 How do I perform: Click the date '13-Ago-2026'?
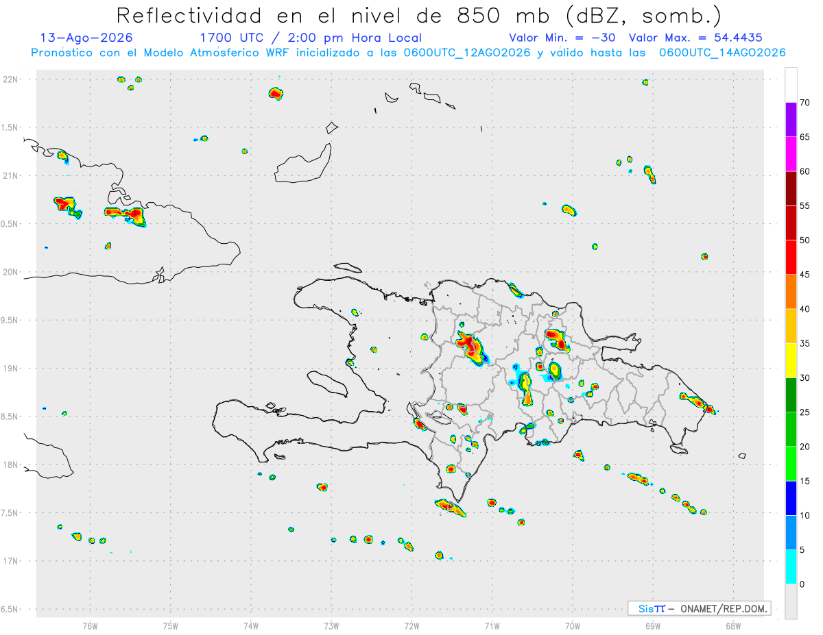[86, 38]
